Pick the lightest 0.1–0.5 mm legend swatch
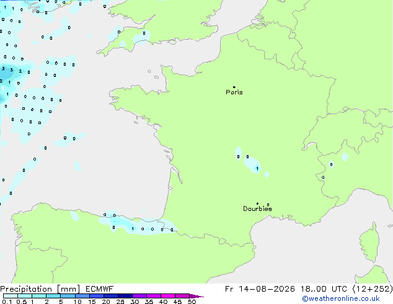This screenshot has width=393, height=304. [11, 296]
